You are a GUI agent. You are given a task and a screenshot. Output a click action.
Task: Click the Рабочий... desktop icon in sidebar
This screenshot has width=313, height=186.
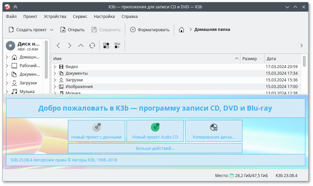14,66
